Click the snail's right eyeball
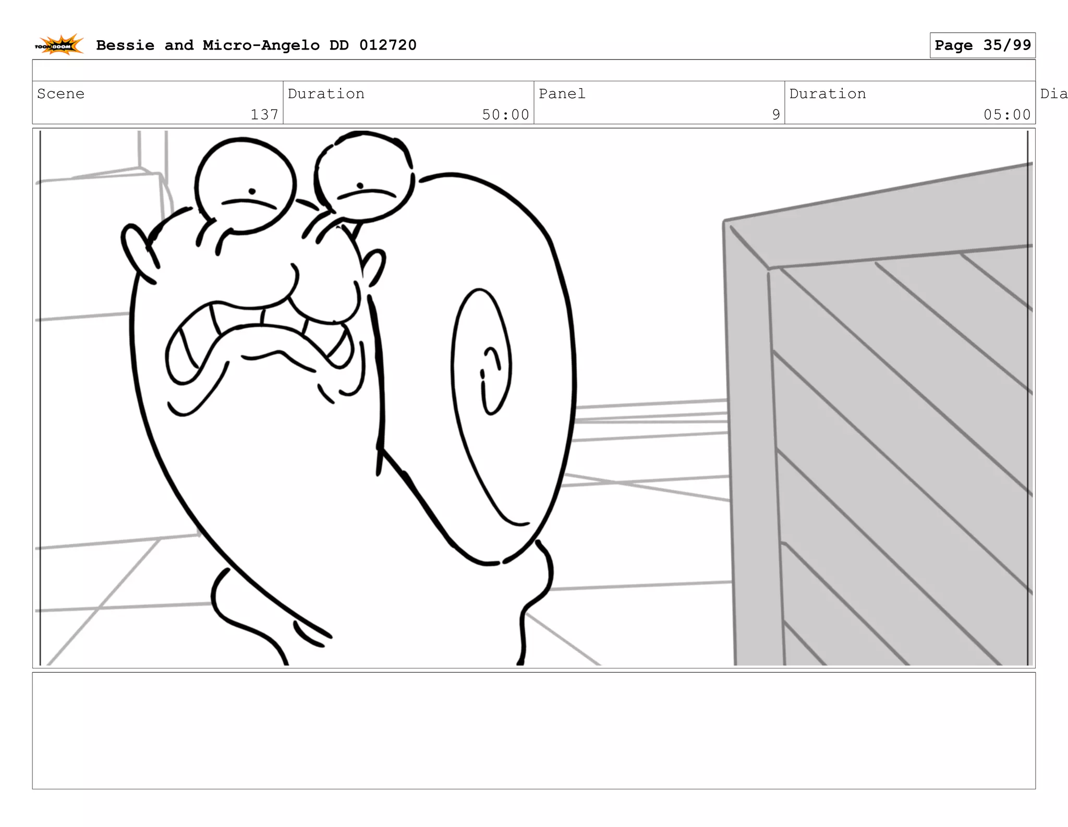 pos(365,177)
